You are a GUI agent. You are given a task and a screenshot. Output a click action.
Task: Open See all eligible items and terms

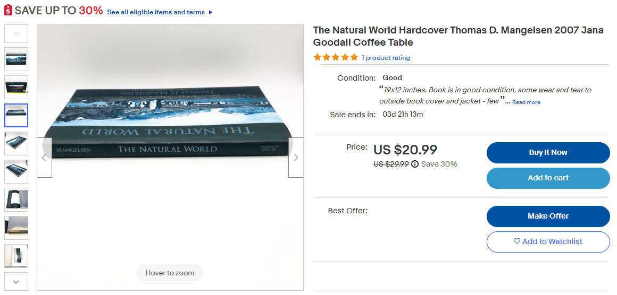156,12
